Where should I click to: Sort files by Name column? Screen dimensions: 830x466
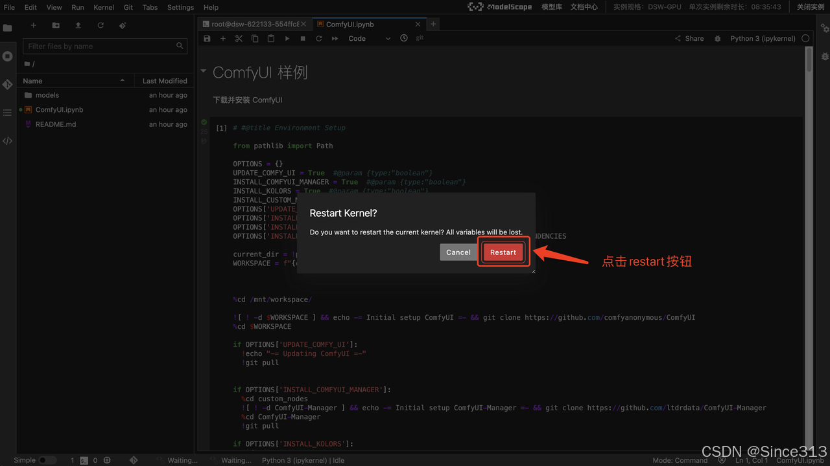click(x=74, y=81)
